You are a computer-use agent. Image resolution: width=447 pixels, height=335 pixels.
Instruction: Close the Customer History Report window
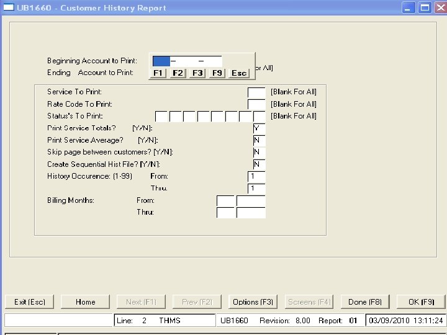(x=440, y=7)
